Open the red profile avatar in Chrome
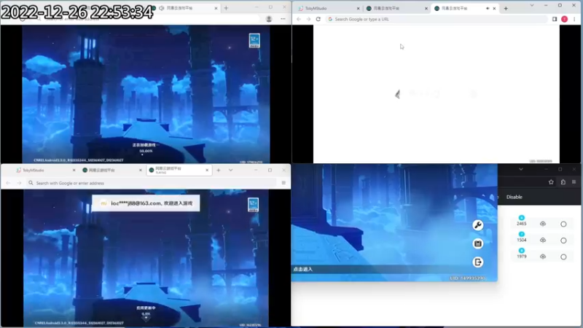The image size is (583, 328). point(564,19)
